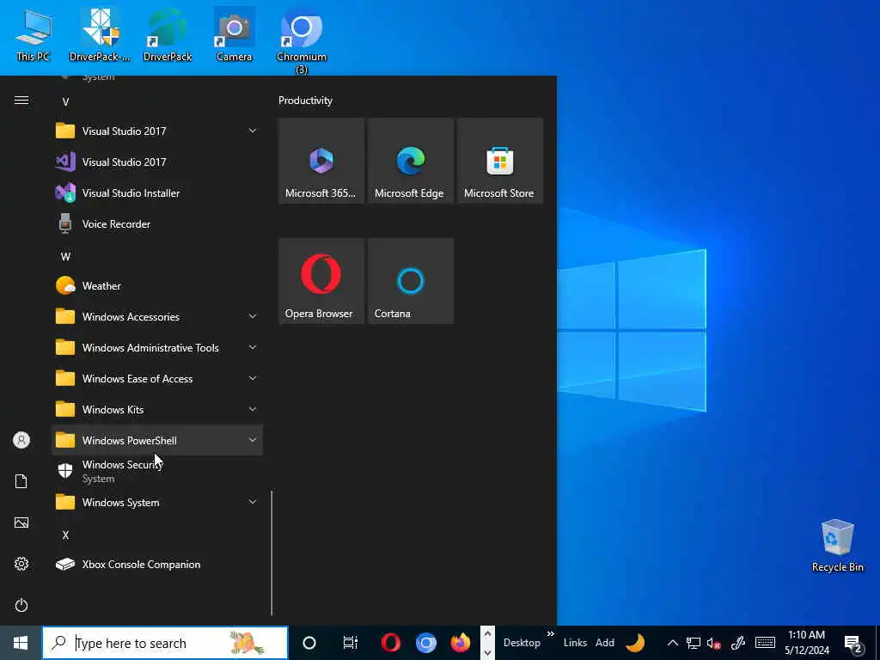Expand the Windows PowerShell folder
Image resolution: width=880 pixels, height=660 pixels.
[157, 440]
